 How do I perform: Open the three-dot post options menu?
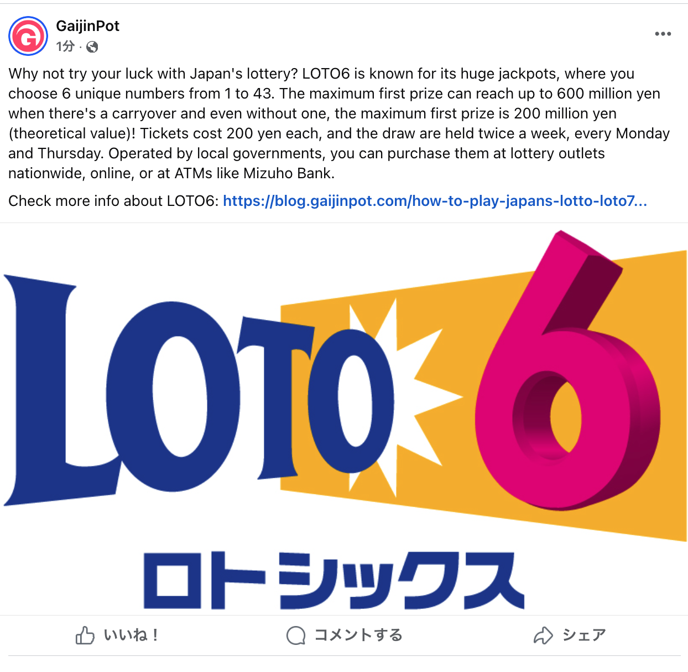[x=663, y=34]
